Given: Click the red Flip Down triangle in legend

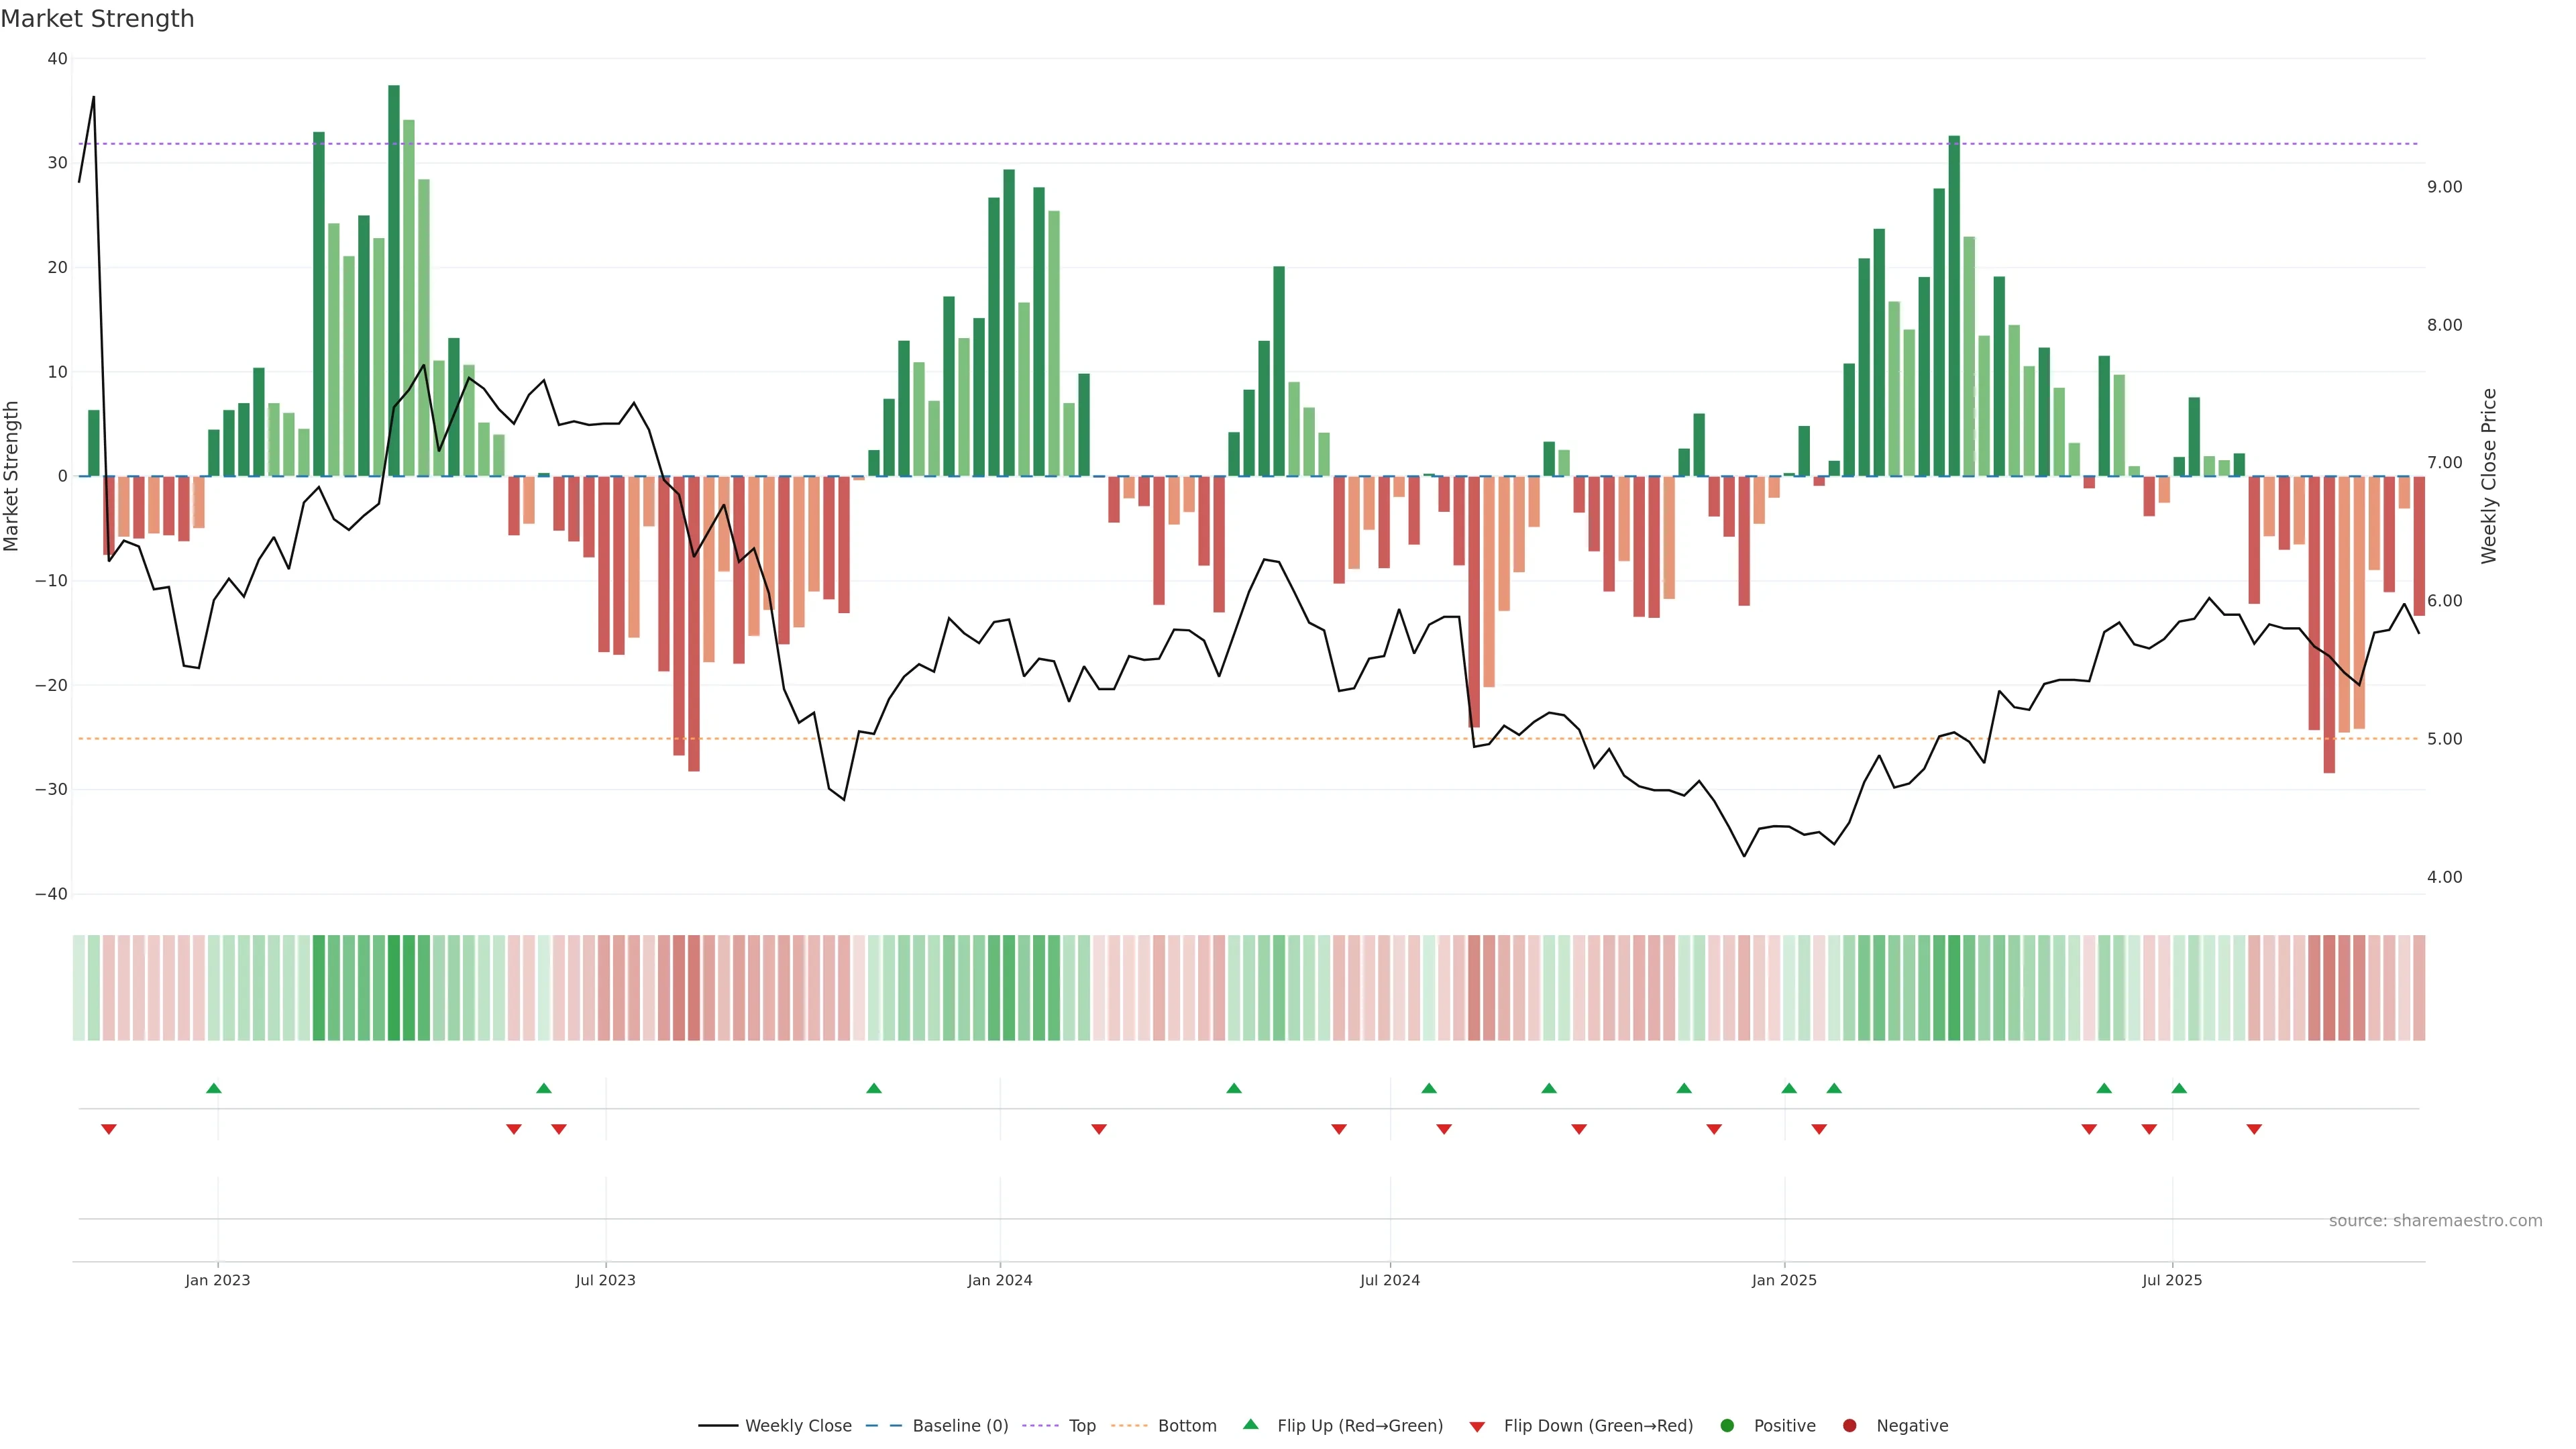Looking at the screenshot, I should 1477,1427.
